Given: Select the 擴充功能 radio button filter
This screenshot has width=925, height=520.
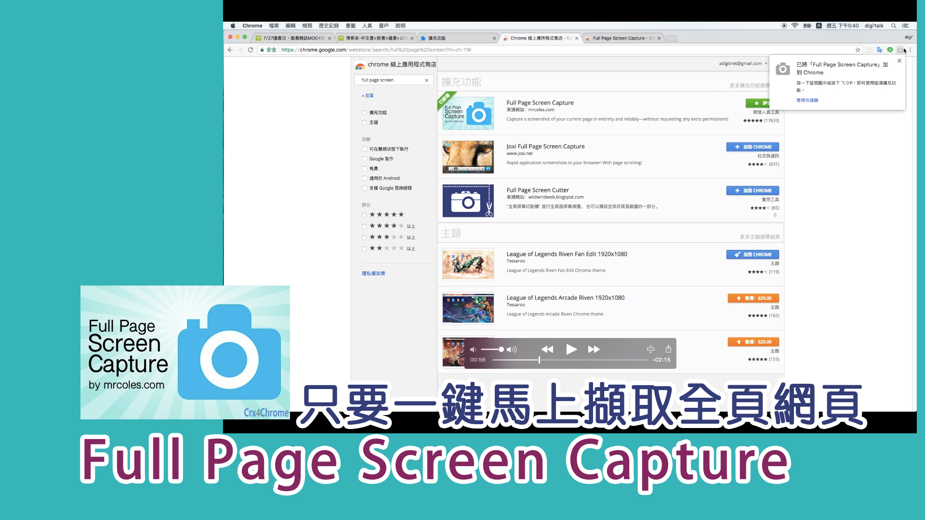Looking at the screenshot, I should click(x=365, y=113).
